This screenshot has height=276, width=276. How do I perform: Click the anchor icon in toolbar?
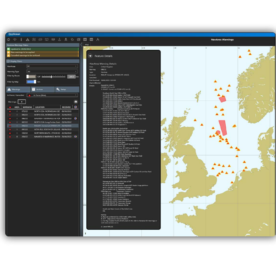(x=59, y=40)
